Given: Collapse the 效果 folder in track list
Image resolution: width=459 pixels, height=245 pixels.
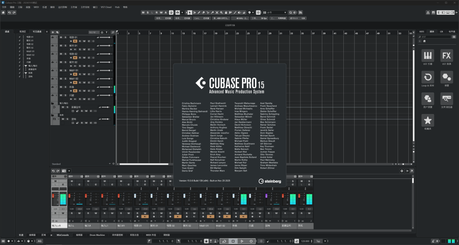Looking at the screenshot, I should pyautogui.click(x=52, y=115).
